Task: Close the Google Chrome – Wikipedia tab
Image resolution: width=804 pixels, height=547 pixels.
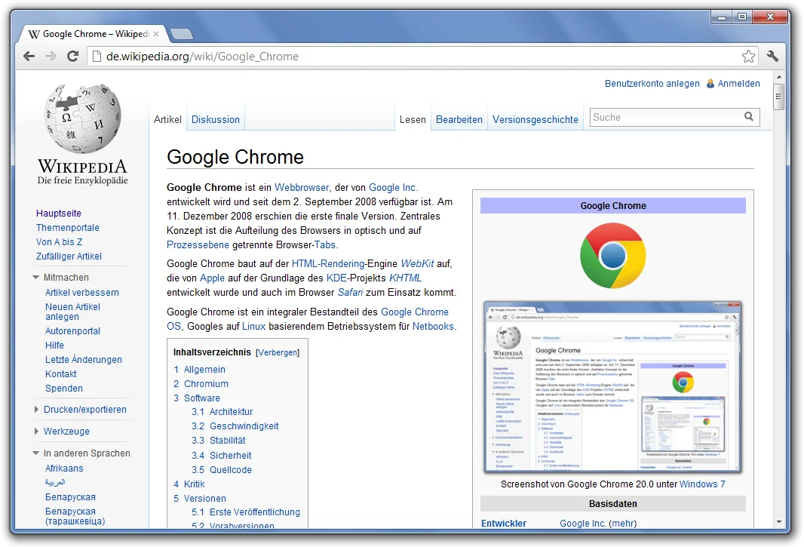Action: click(x=156, y=34)
